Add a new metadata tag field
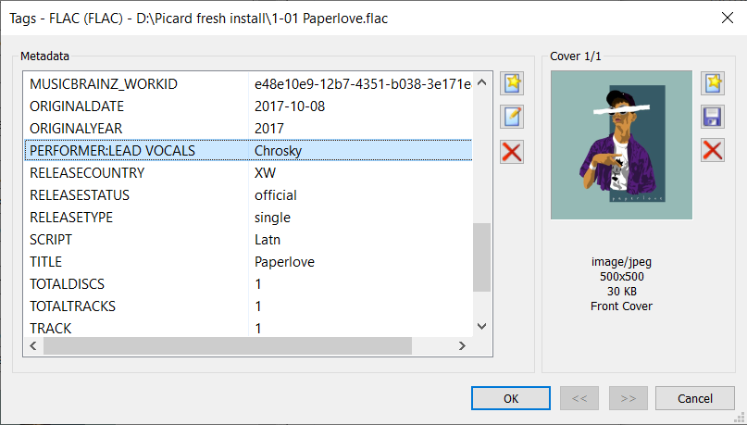The width and height of the screenshot is (747, 425). (x=512, y=83)
